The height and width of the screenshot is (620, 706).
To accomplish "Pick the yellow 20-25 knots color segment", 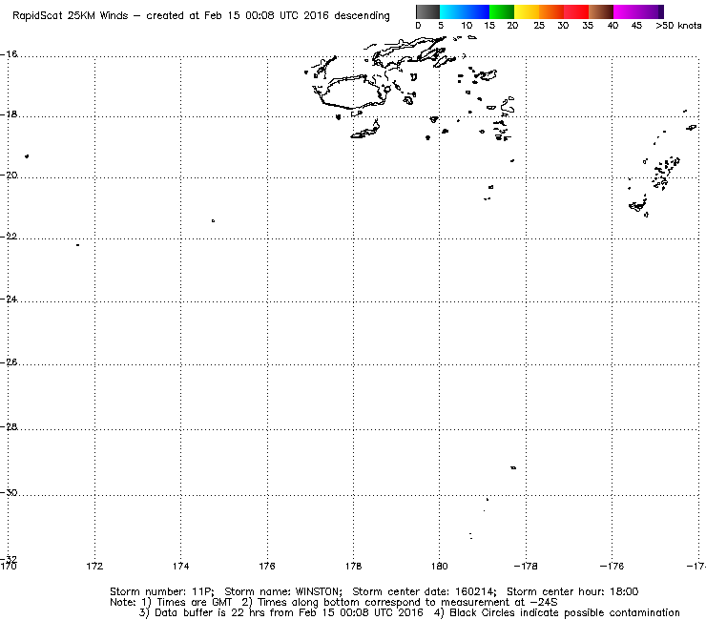I will point(527,11).
